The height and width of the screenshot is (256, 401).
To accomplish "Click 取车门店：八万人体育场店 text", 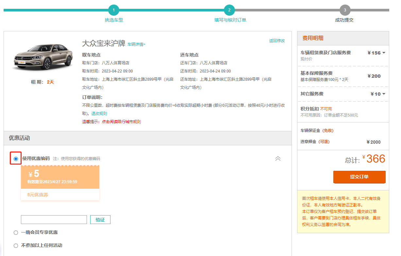I will click(106, 63).
